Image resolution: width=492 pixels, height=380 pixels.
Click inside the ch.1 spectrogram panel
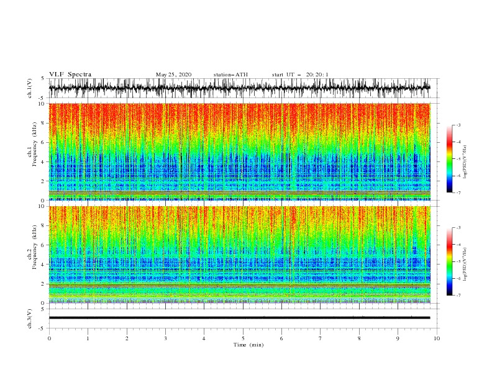click(239, 152)
